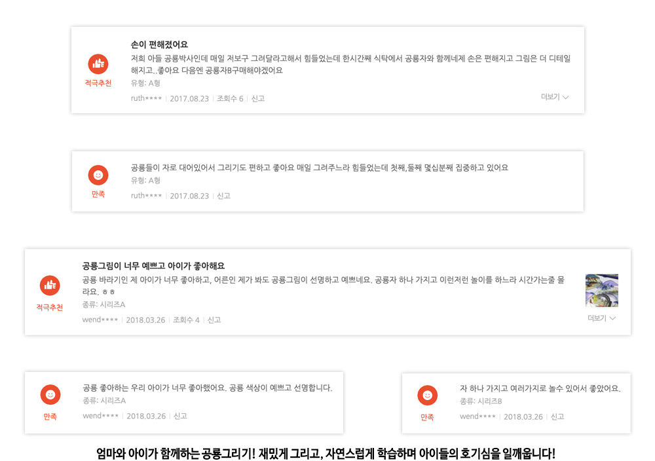Viewport: 655px width, 461px height.
Task: Click 신고 on the 시리즈B review
Action: point(557,416)
